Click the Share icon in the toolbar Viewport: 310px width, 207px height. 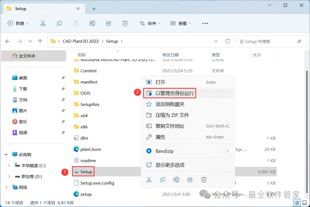click(109, 23)
